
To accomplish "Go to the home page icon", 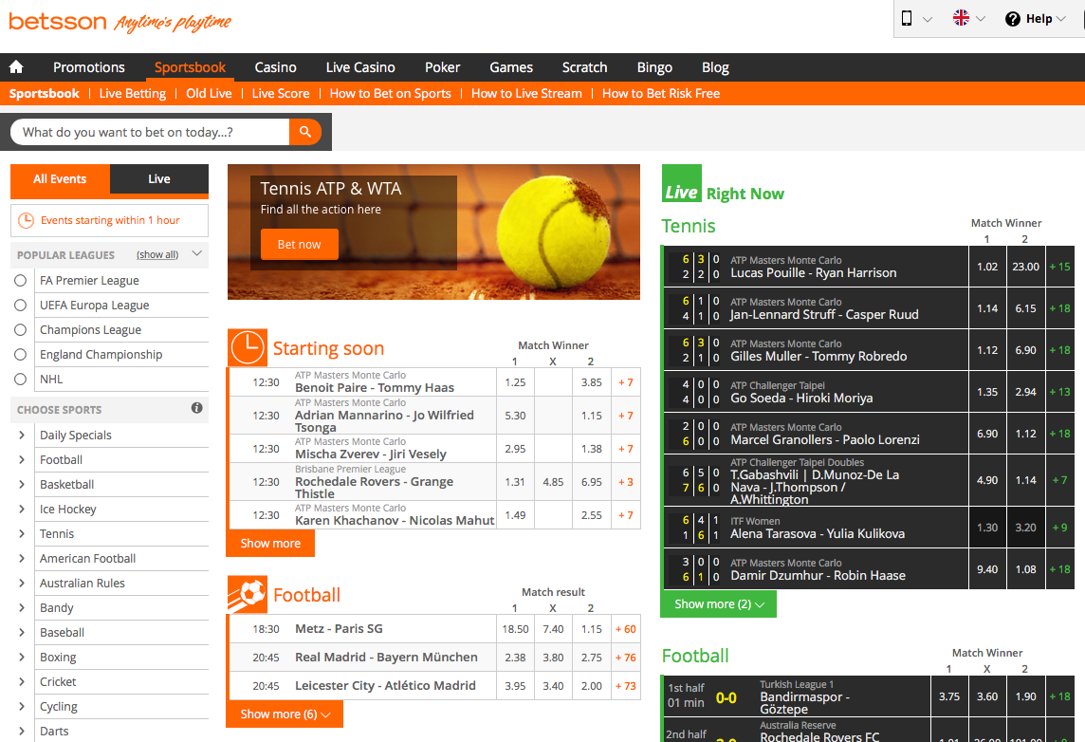I will (16, 67).
